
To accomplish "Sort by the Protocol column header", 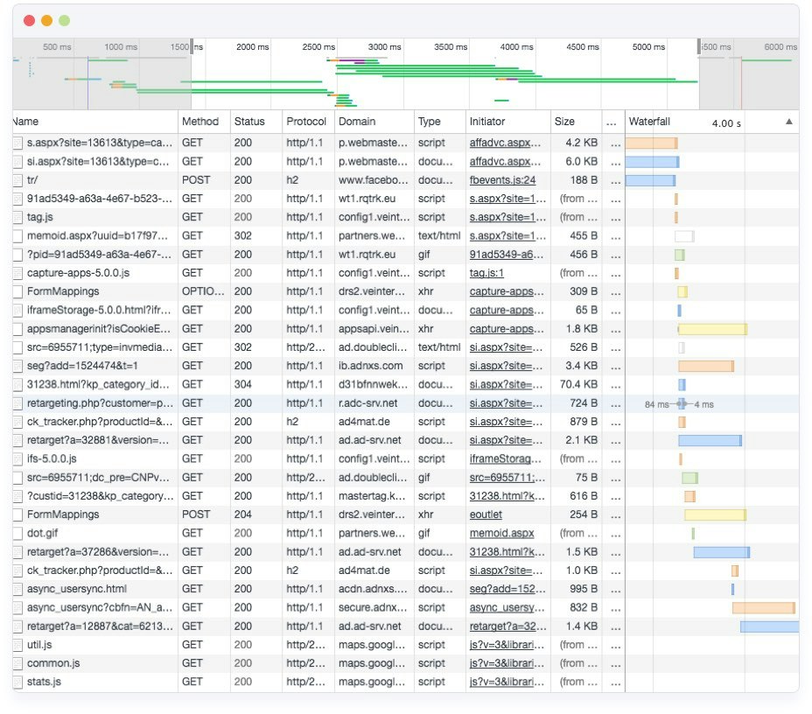I will tap(309, 122).
